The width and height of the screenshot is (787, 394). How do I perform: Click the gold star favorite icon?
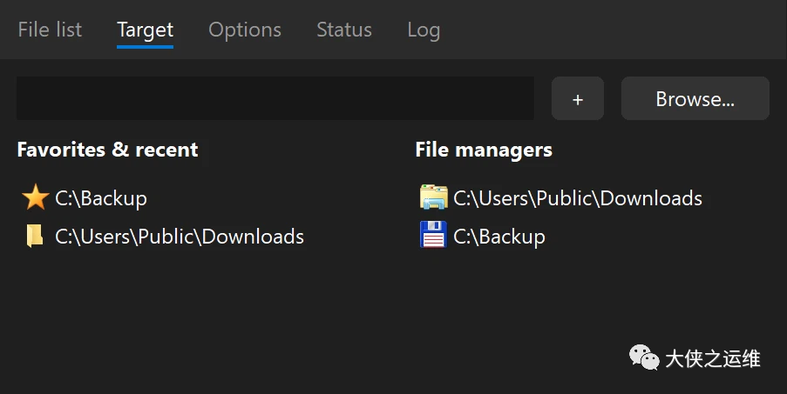(35, 197)
